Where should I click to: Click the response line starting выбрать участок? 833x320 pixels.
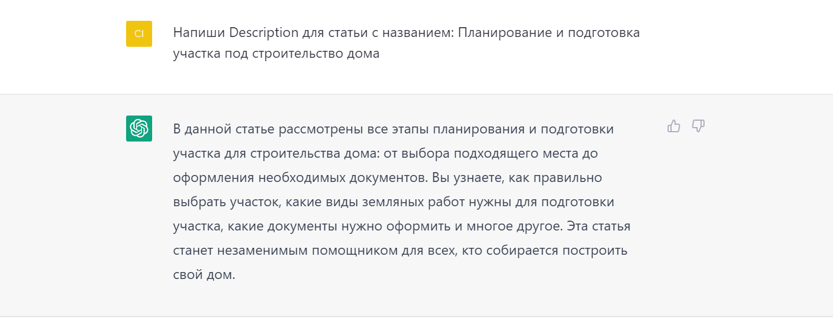(393, 202)
